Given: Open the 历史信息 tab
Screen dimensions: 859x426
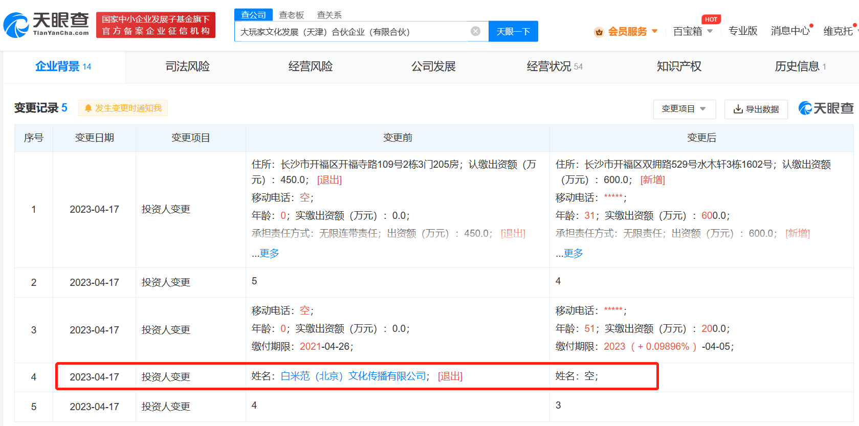Looking at the screenshot, I should point(800,66).
